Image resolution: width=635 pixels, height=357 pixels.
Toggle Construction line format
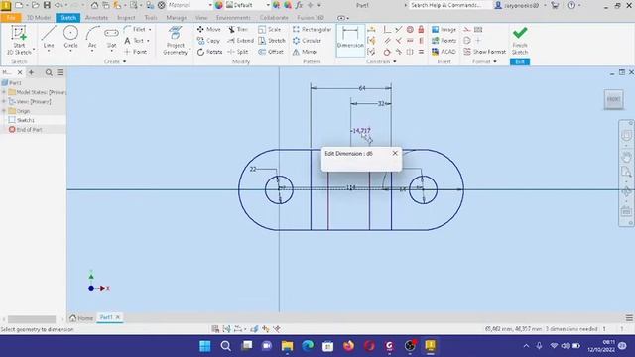coord(467,29)
